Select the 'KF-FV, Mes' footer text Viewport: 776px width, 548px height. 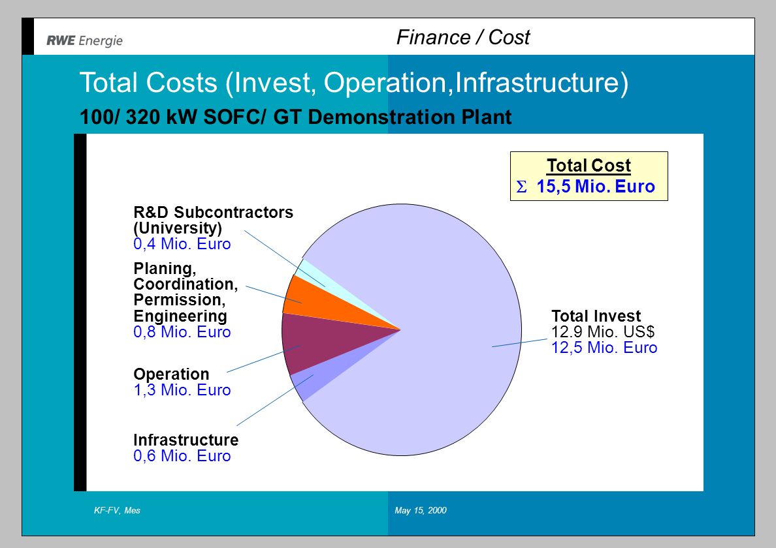[118, 510]
